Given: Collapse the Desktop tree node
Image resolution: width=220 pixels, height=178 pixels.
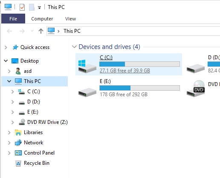Looking at the screenshot, I should [6, 61].
